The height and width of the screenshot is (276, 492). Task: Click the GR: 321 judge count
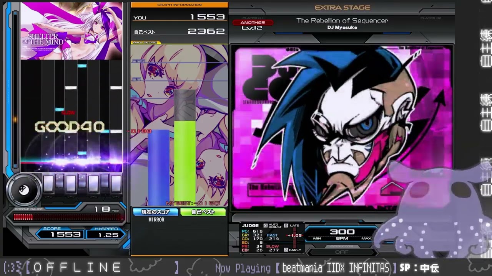(x=252, y=235)
